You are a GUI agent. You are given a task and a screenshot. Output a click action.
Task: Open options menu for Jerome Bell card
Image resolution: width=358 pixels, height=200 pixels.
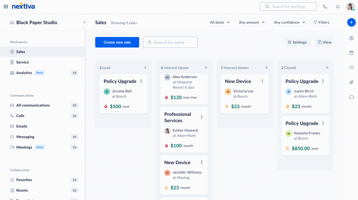(141, 81)
